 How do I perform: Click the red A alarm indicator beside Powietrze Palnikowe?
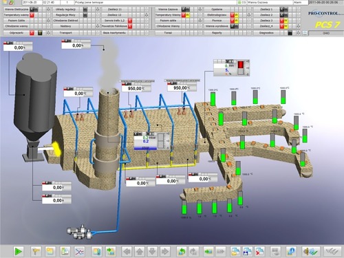tap(130, 26)
